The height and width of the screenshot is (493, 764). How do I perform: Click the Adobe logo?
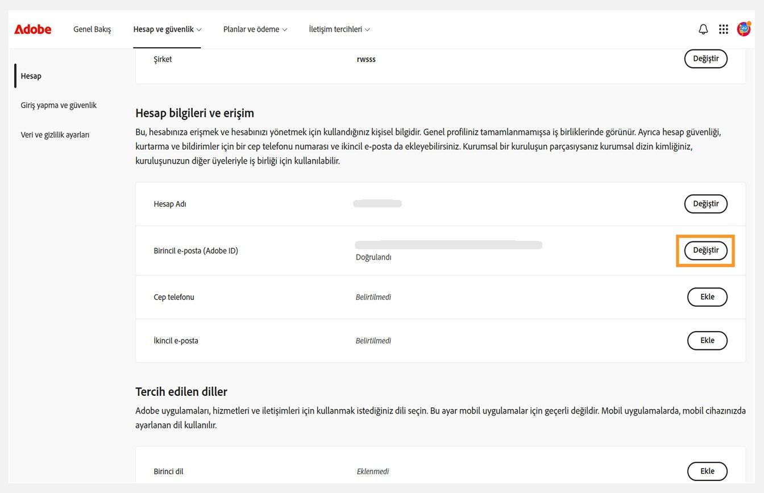point(32,29)
